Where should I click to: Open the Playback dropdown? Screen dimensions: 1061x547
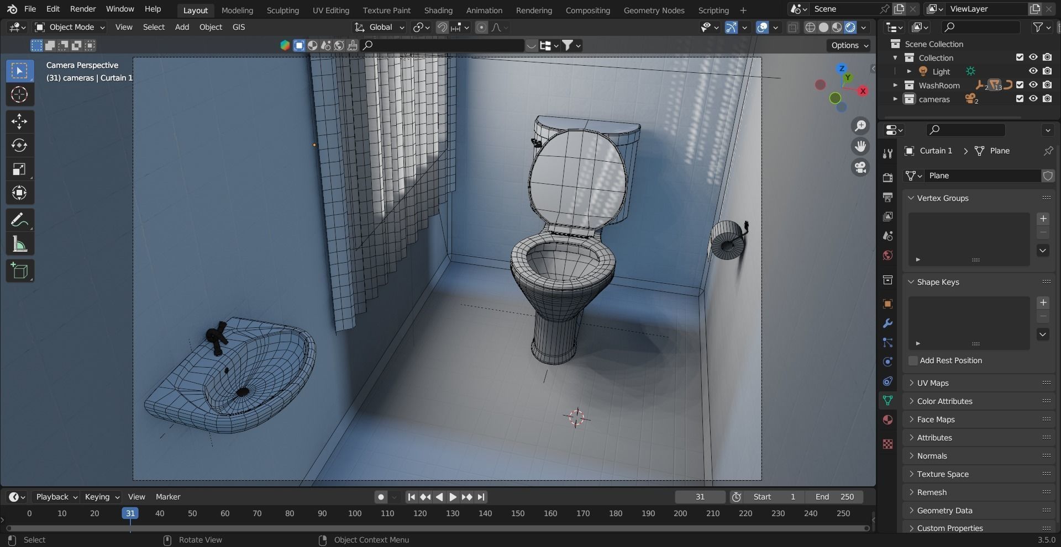[x=56, y=497]
